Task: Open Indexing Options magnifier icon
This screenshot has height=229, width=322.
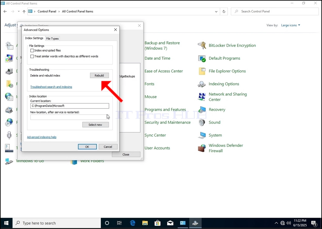Action: [202, 84]
